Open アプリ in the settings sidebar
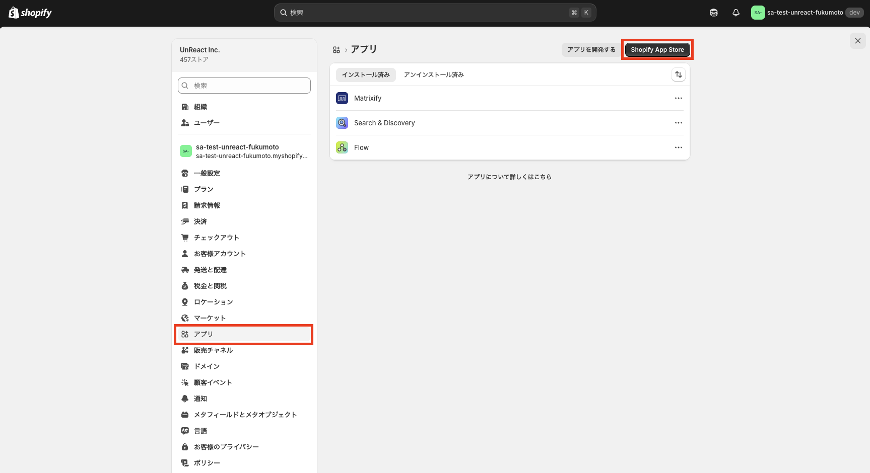 tap(244, 334)
